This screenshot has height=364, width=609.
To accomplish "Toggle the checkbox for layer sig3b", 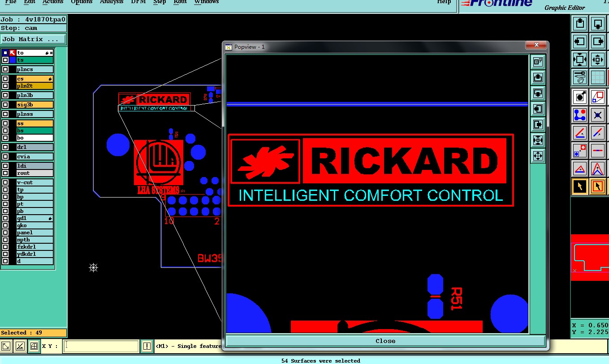I will (x=5, y=105).
